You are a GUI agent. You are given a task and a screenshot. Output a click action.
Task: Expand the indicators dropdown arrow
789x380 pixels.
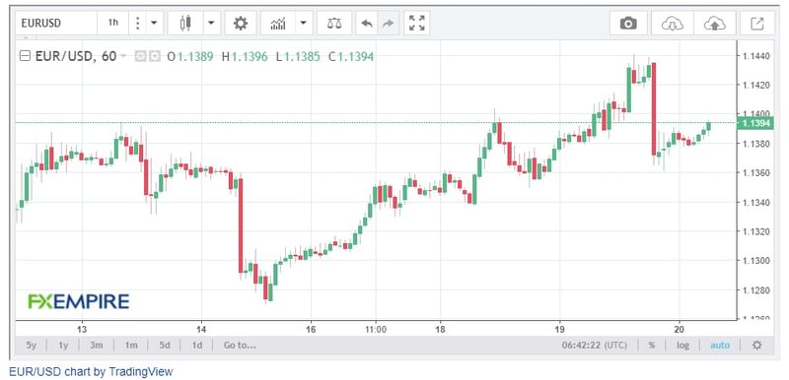(304, 23)
